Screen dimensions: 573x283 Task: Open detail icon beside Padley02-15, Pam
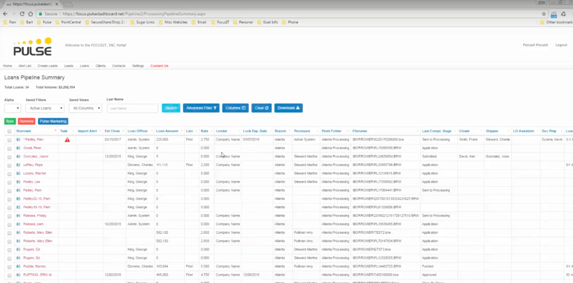tap(18, 198)
